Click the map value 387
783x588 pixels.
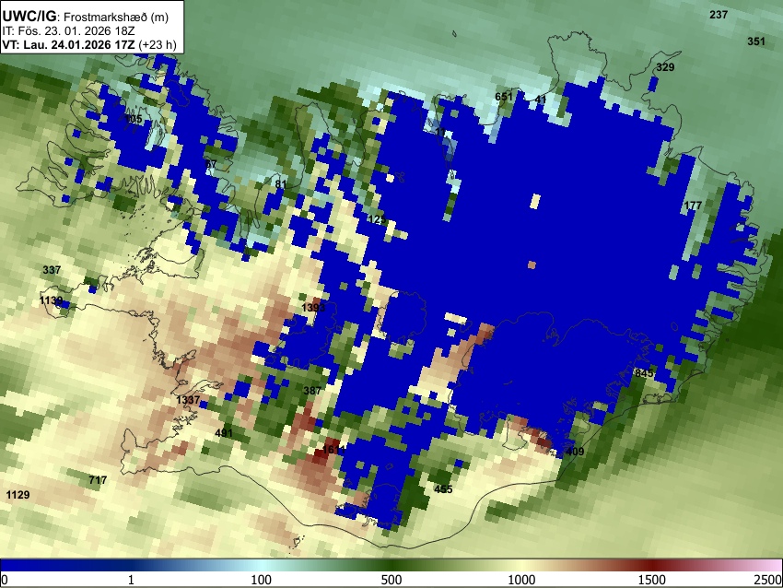[x=312, y=391]
